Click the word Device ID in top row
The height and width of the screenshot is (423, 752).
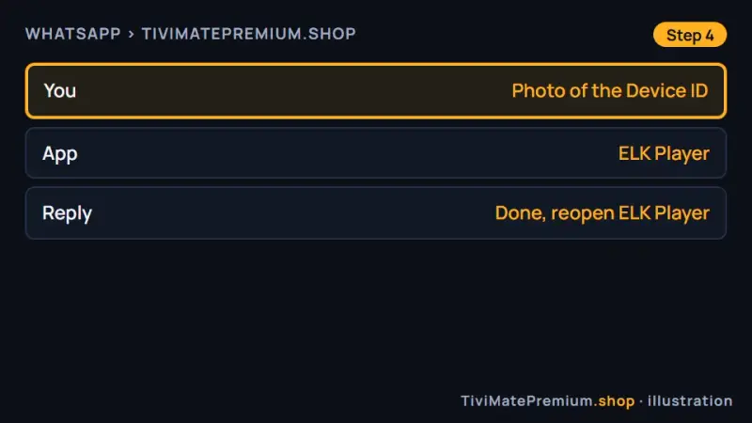pos(666,90)
